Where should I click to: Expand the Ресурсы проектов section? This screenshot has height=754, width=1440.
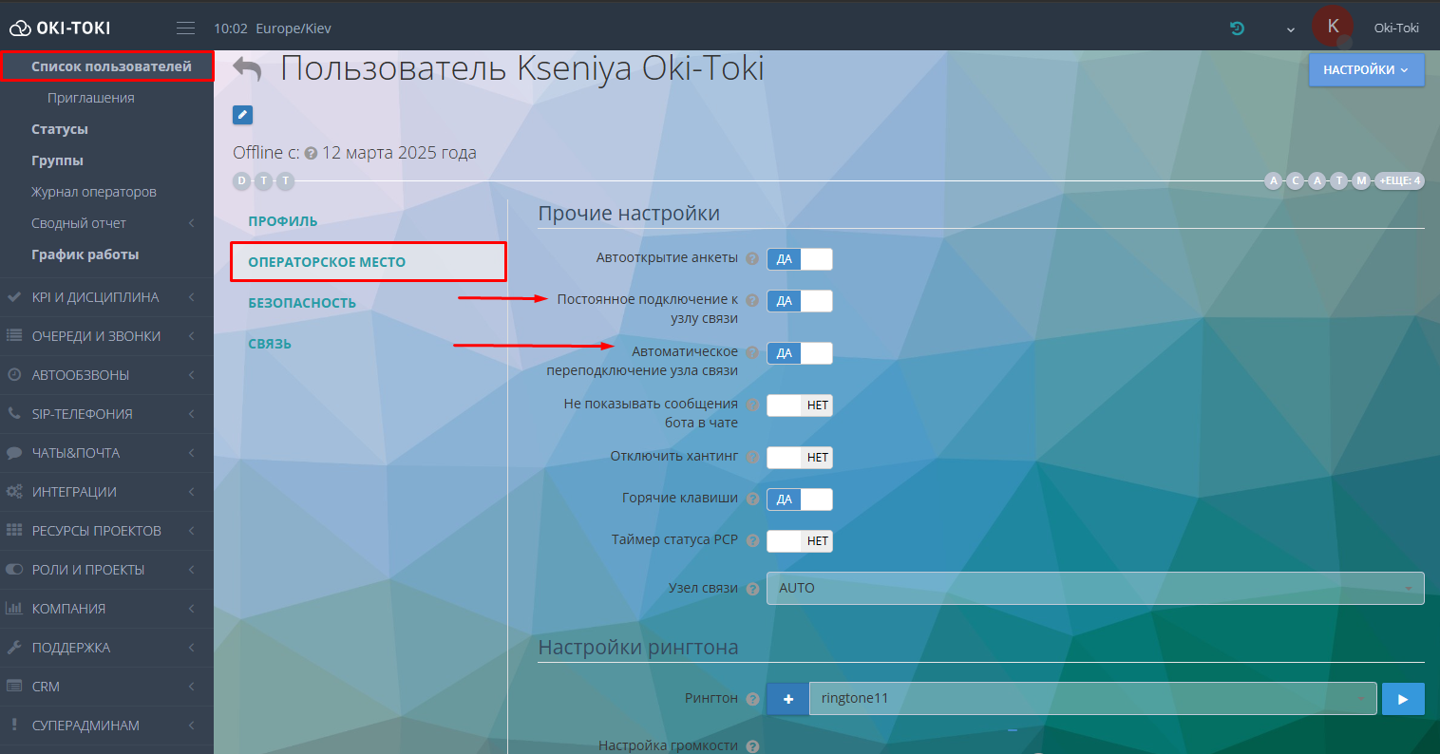pos(106,531)
